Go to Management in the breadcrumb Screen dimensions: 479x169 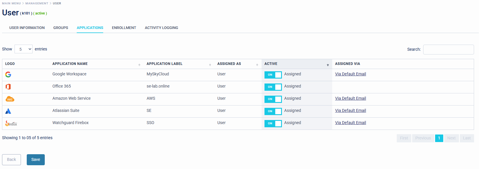37,3
